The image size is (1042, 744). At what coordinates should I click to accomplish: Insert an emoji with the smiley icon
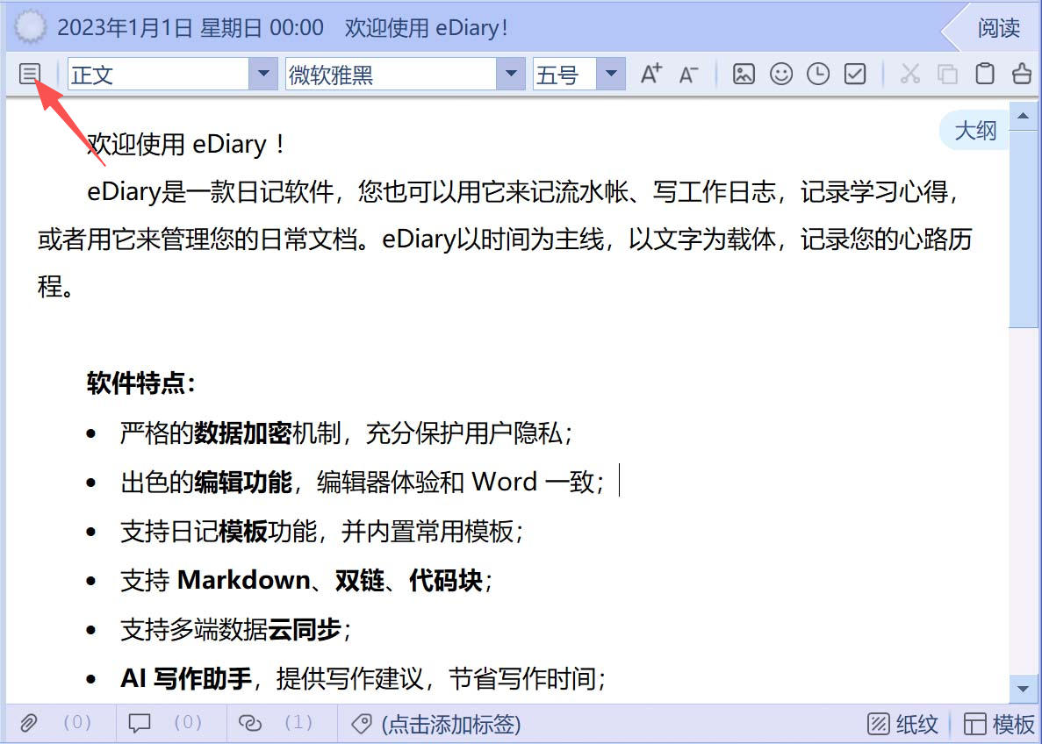(x=780, y=74)
